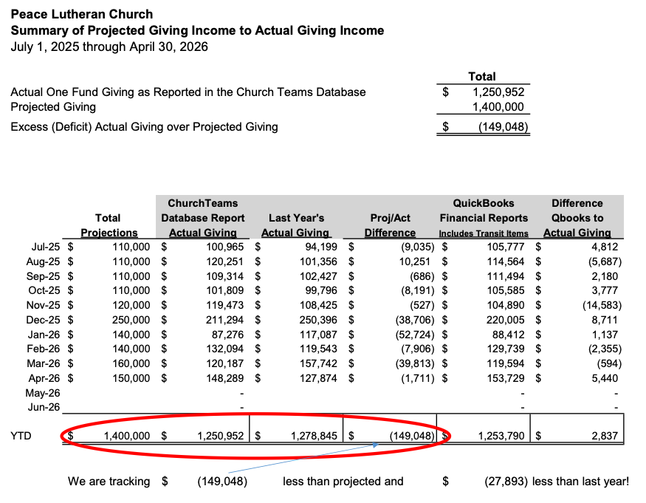Viewport: 646px width, 503px height.
Task: Select the 1,250,952 Actual One Fund total
Action: click(x=498, y=92)
